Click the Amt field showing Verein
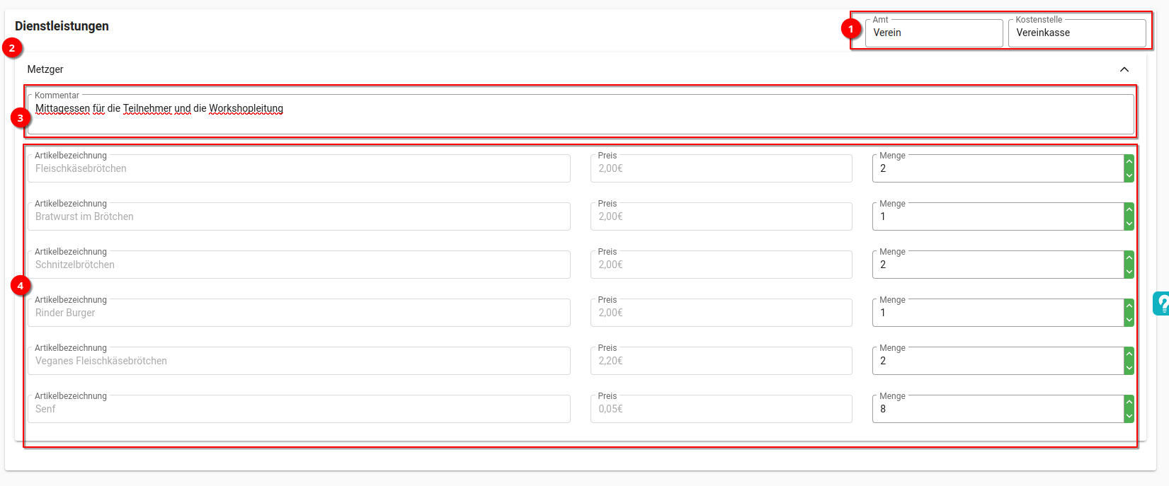 933,33
